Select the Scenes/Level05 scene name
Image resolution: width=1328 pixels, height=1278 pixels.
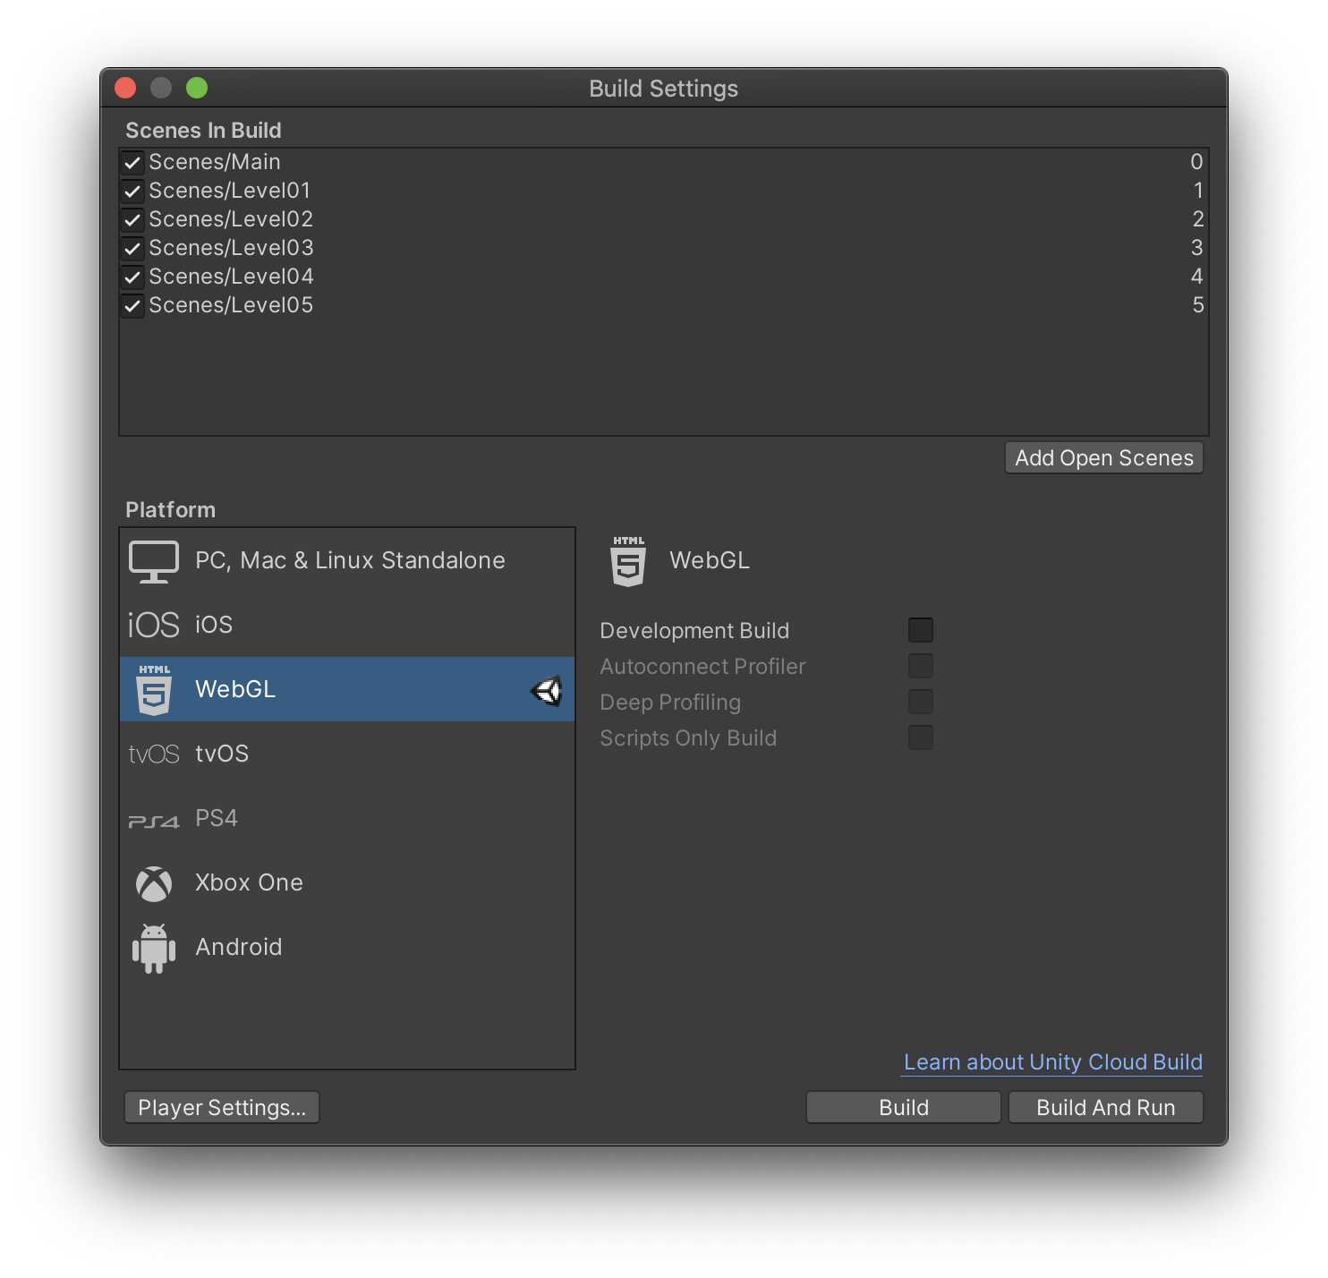[231, 305]
